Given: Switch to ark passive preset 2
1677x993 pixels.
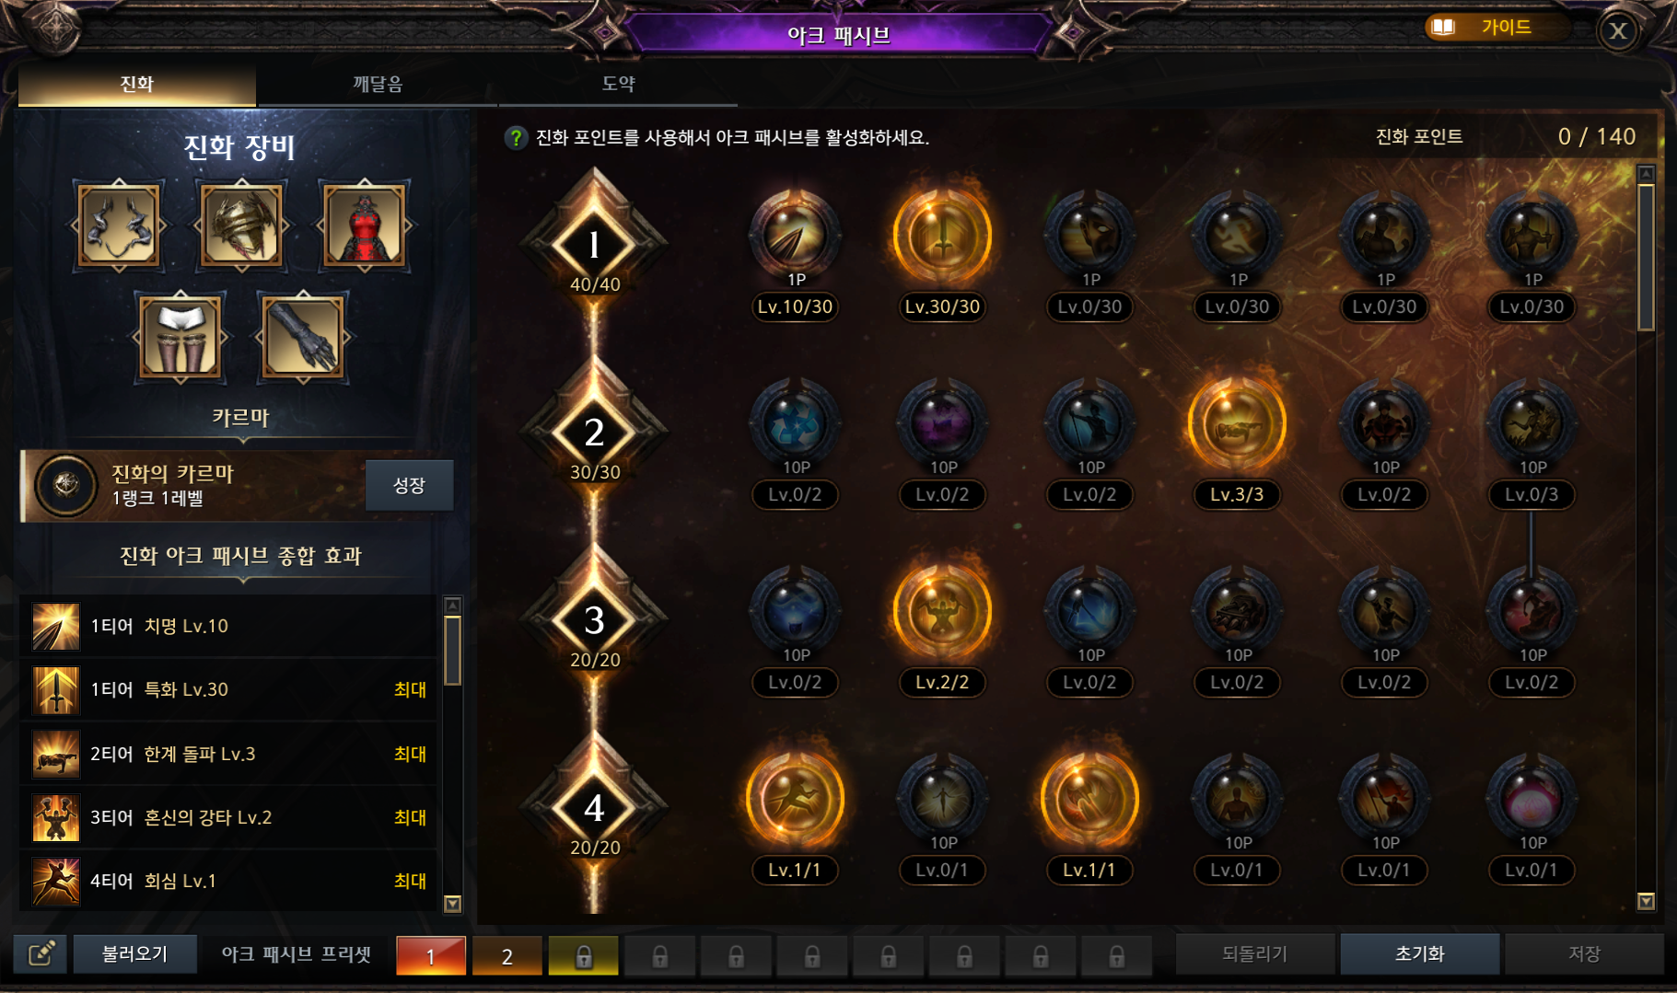Looking at the screenshot, I should coord(507,955).
